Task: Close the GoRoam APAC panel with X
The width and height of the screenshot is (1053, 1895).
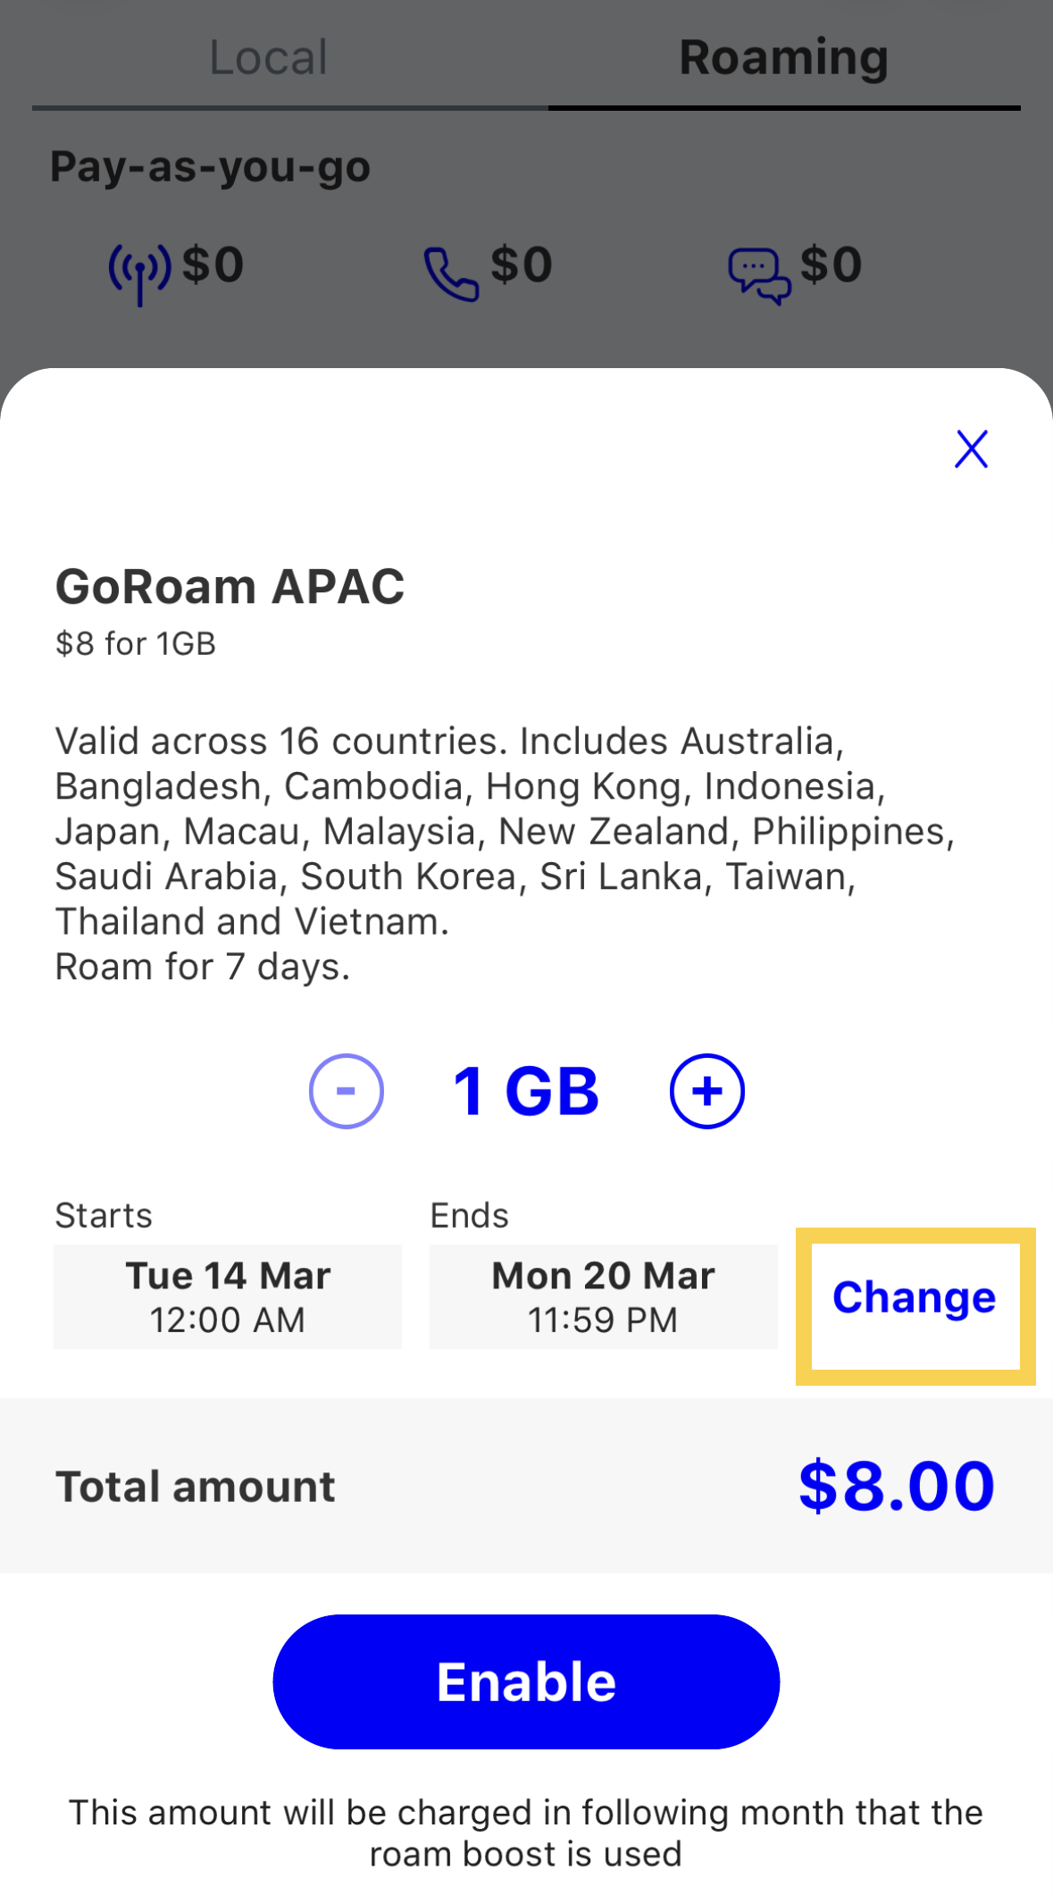Action: point(971,449)
